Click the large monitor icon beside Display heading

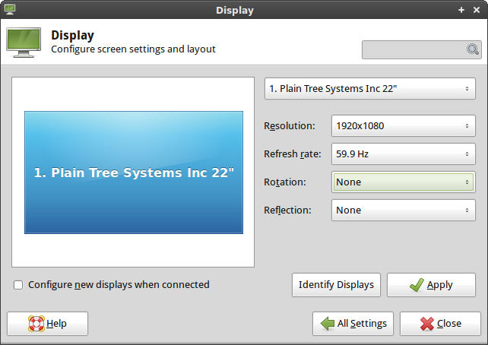pyautogui.click(x=24, y=43)
